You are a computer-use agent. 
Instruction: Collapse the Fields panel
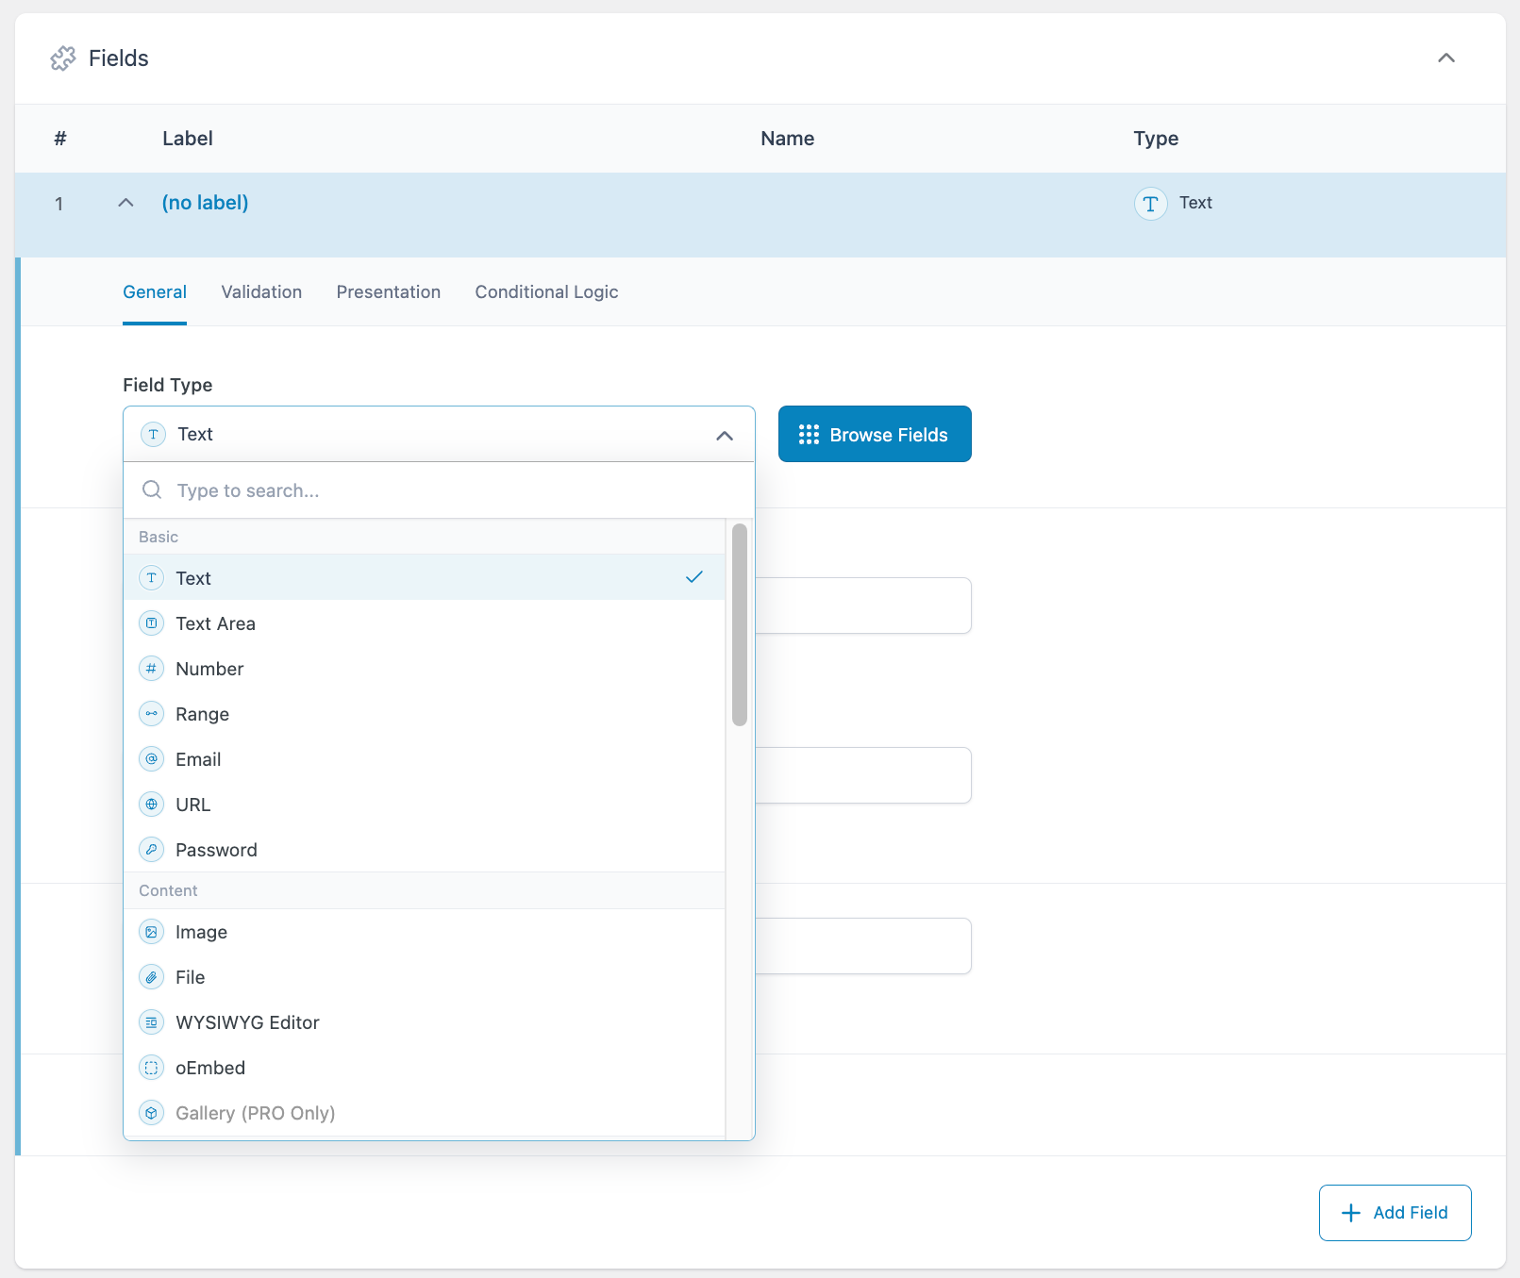tap(1446, 58)
